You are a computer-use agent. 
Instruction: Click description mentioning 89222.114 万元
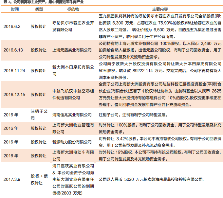(160, 71)
